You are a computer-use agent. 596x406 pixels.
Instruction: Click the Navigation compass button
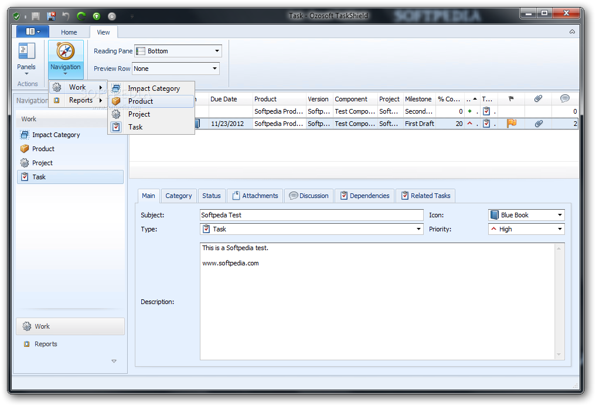click(x=66, y=59)
